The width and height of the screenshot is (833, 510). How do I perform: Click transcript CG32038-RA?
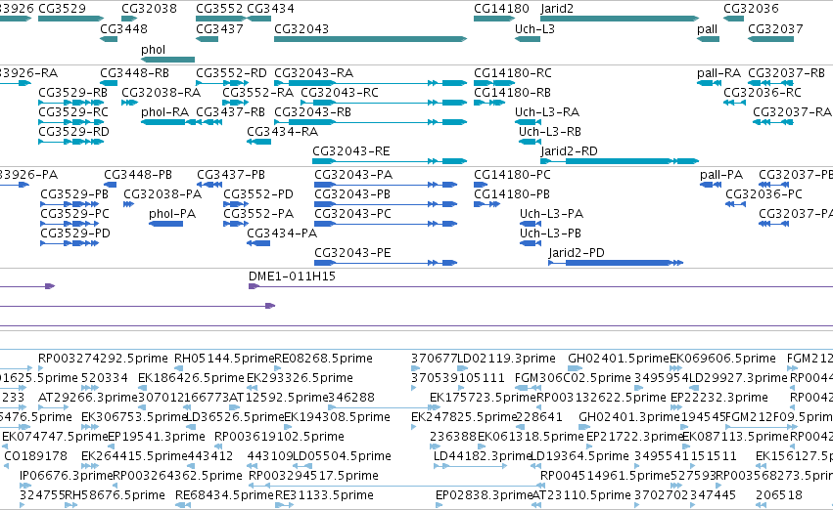(x=161, y=92)
